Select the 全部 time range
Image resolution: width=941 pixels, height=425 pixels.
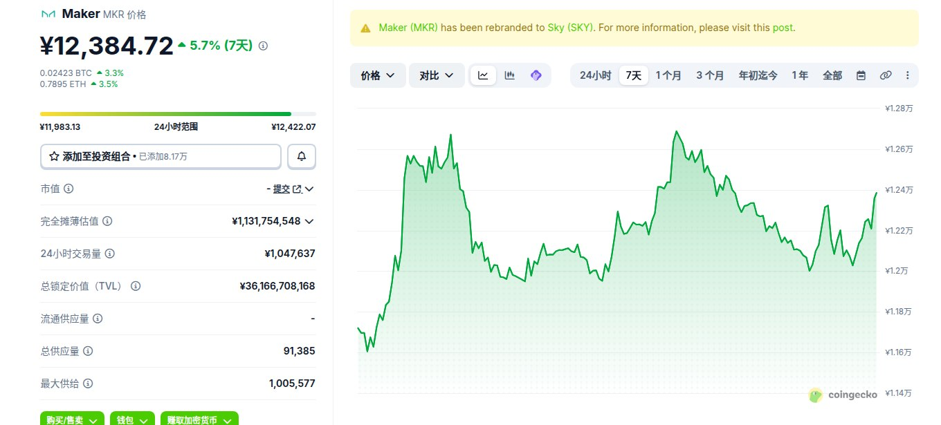[x=832, y=75]
